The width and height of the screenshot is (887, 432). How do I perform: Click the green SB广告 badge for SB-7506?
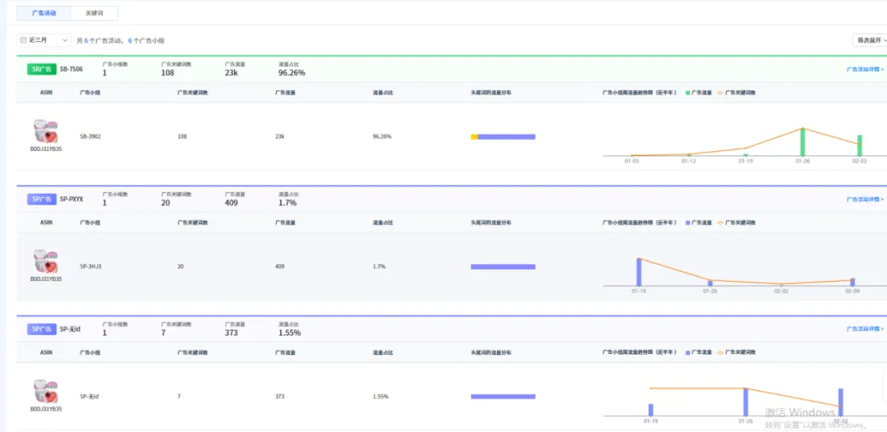42,70
